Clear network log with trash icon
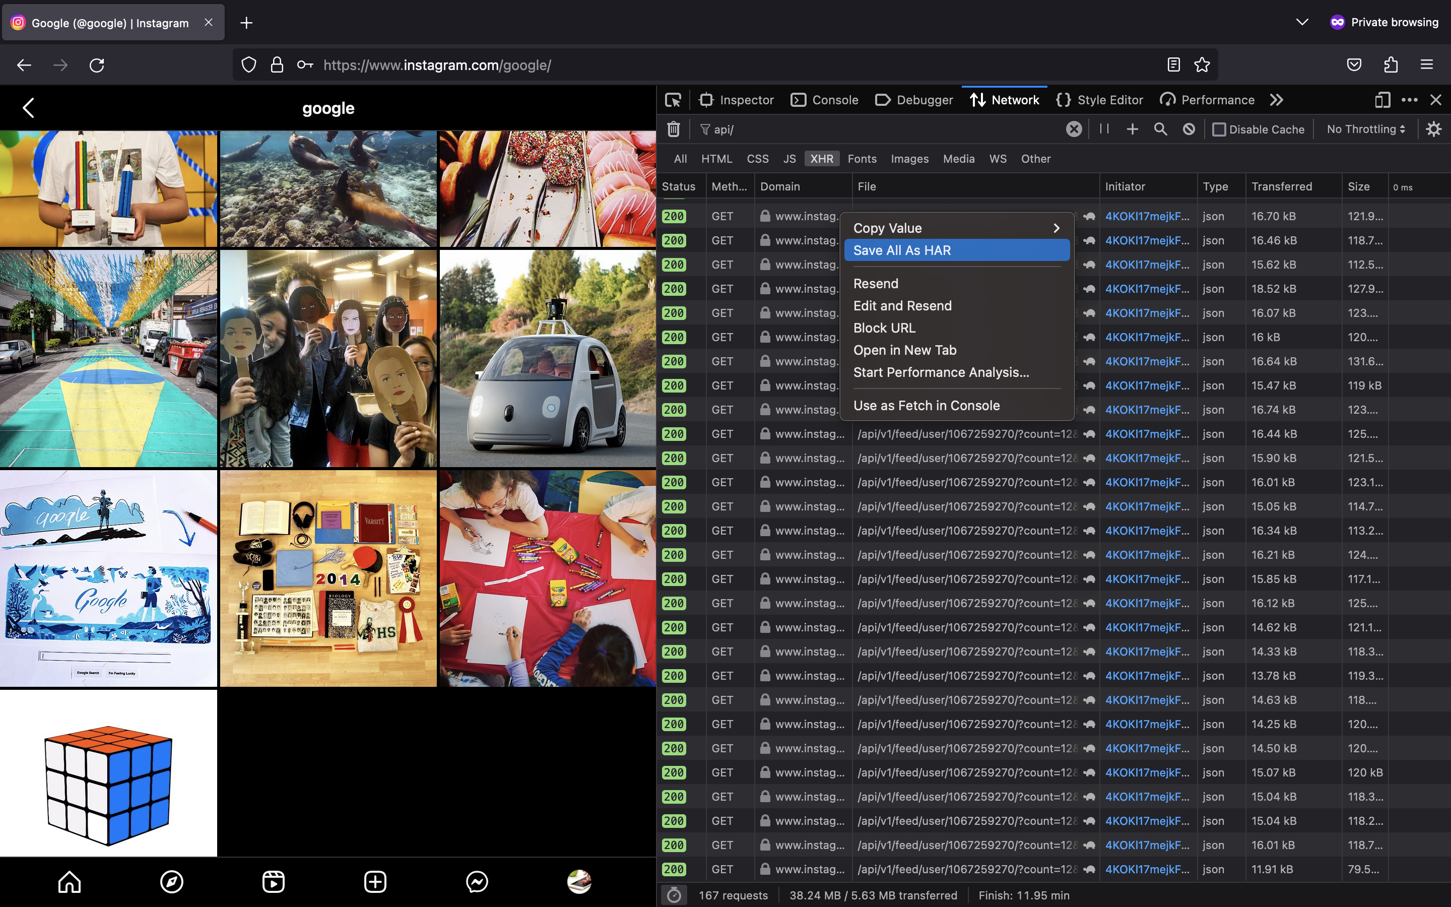The image size is (1451, 907). point(673,129)
